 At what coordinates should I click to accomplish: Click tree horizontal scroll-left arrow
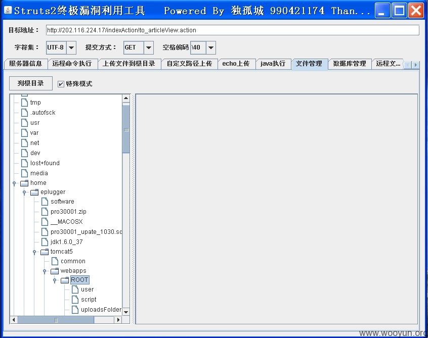(x=14, y=320)
